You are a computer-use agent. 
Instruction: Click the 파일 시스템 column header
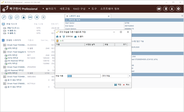coord(39,24)
